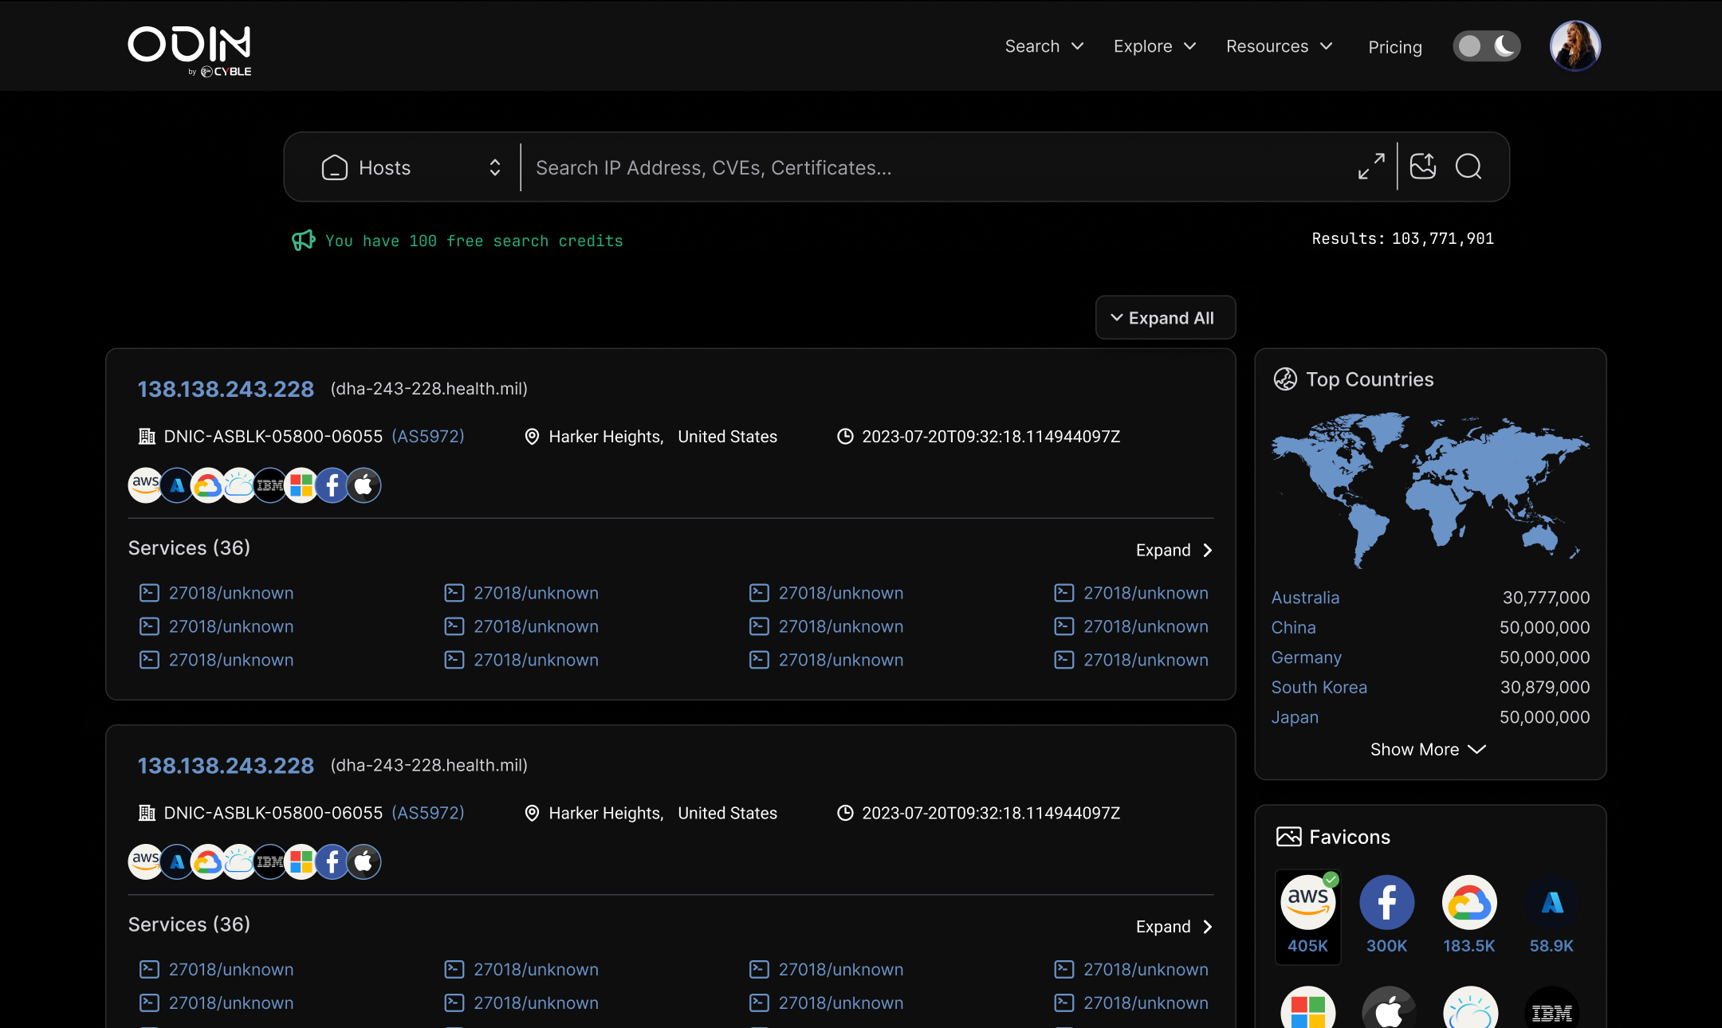Filter by Australia country

coord(1305,598)
